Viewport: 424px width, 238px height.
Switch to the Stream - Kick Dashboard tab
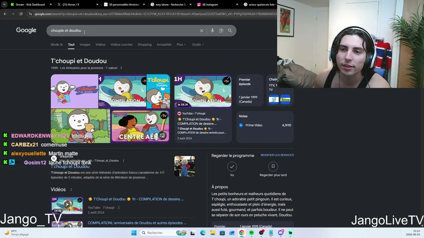[31, 5]
